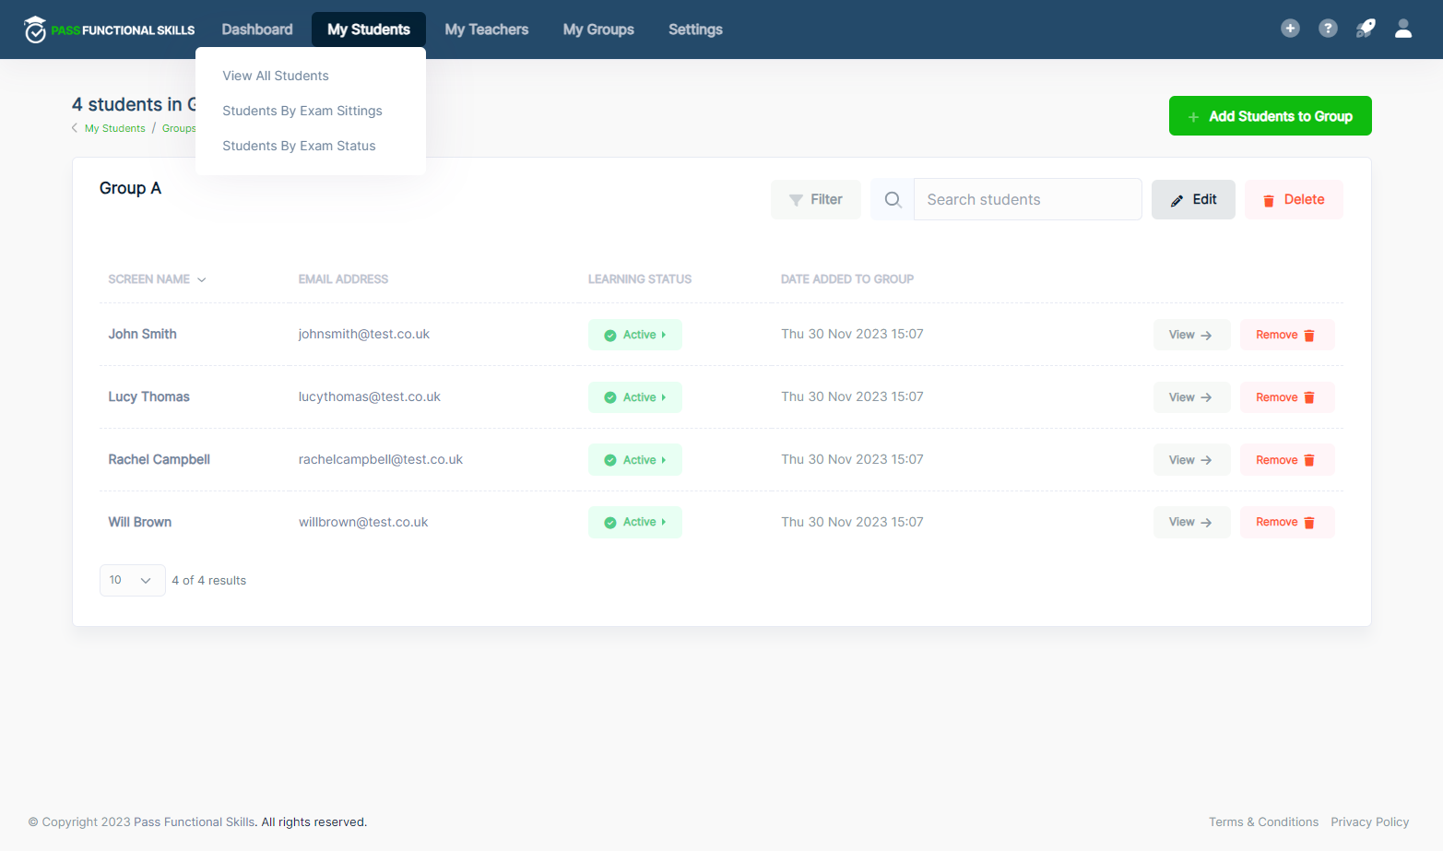This screenshot has width=1443, height=851.
Task: Click the Learning Status column header
Action: point(640,279)
